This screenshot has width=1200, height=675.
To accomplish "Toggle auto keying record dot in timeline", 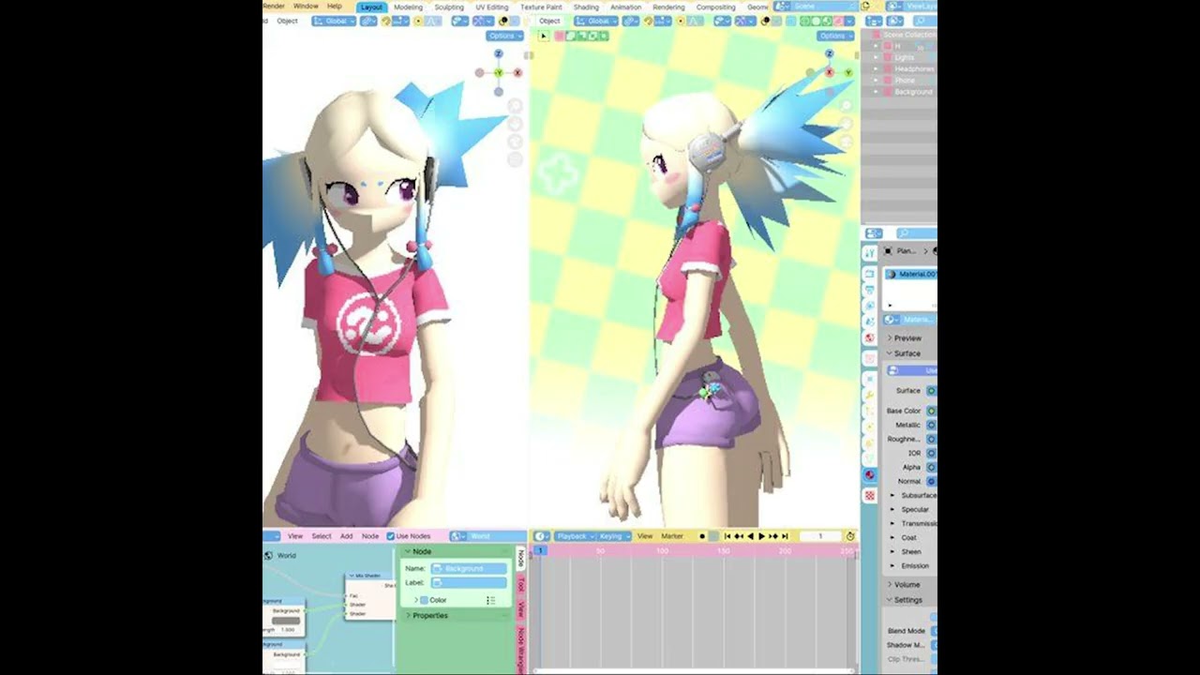I will click(x=702, y=536).
